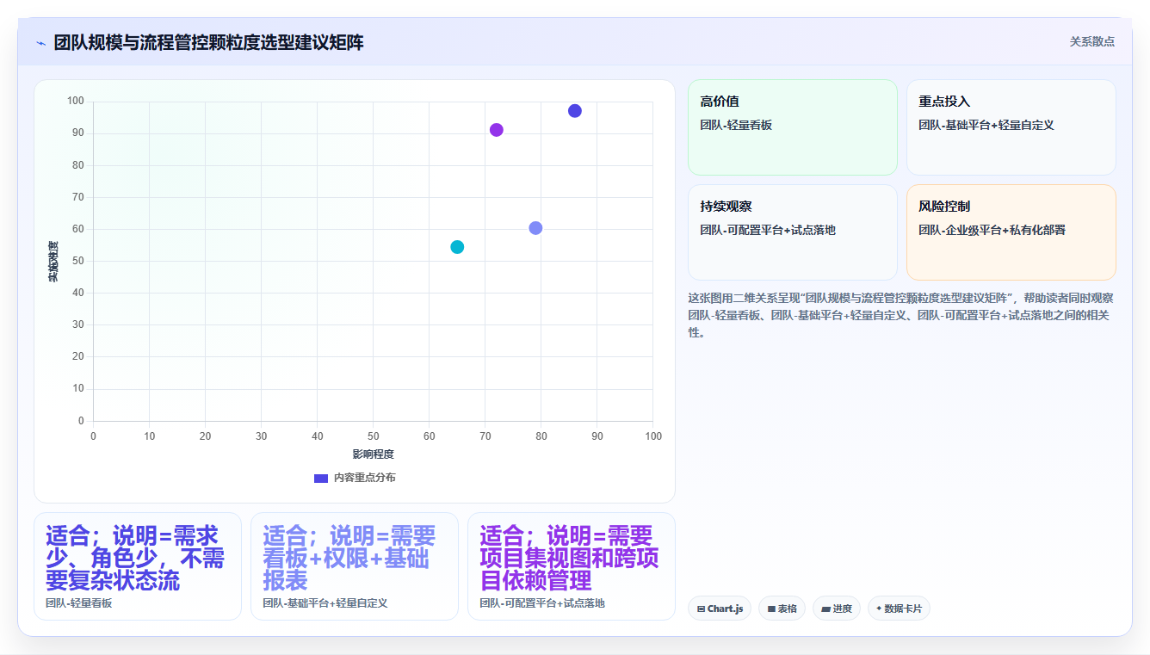Click the 表格 tag chip
The width and height of the screenshot is (1150, 655).
pyautogui.click(x=782, y=609)
